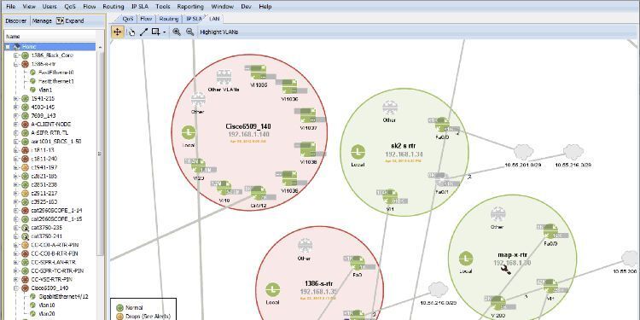
Task: Collapse the Home tree node
Action: [9, 47]
